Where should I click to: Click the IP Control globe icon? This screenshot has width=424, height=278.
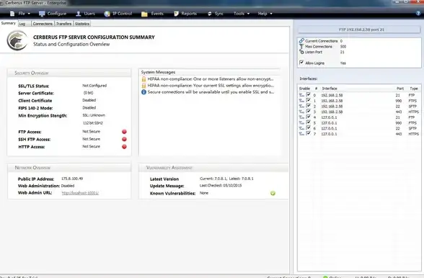(107, 14)
